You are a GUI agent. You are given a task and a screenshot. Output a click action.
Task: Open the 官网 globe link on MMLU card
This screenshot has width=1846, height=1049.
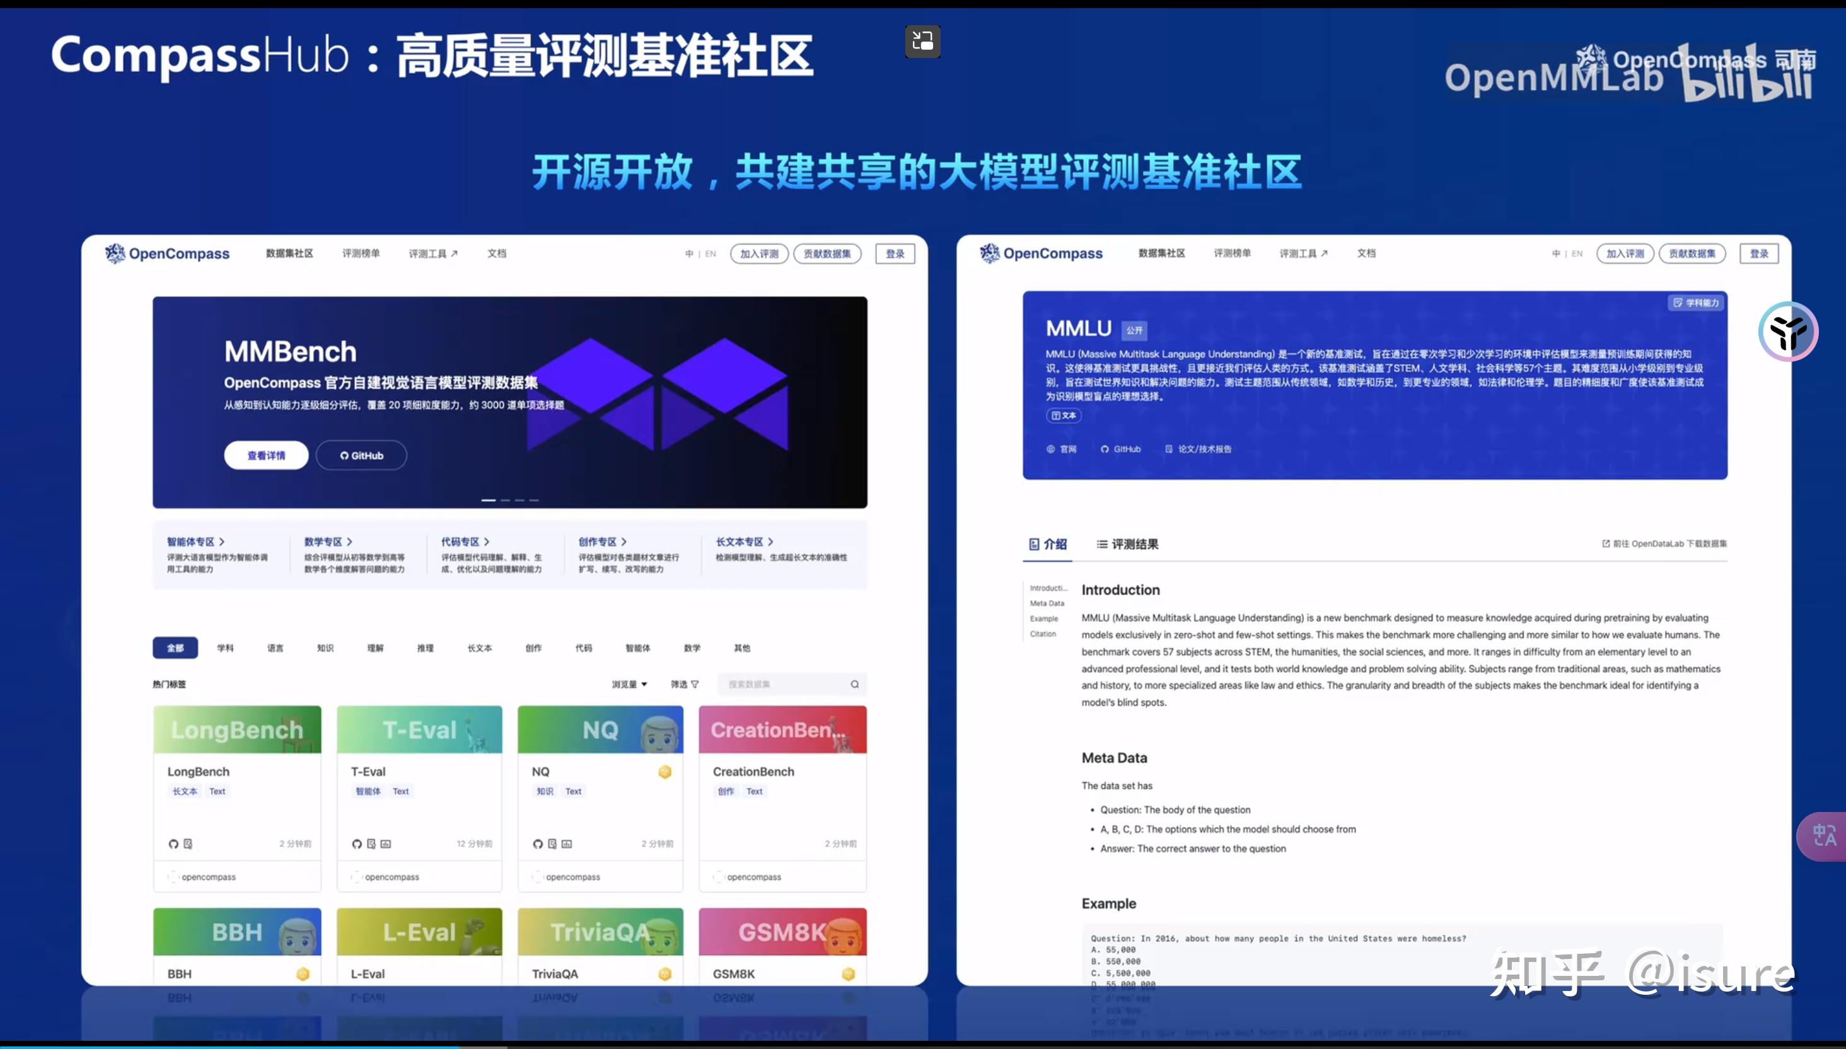[x=1061, y=448]
